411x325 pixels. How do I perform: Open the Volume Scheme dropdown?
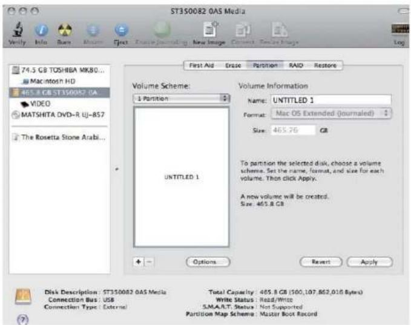pyautogui.click(x=182, y=99)
